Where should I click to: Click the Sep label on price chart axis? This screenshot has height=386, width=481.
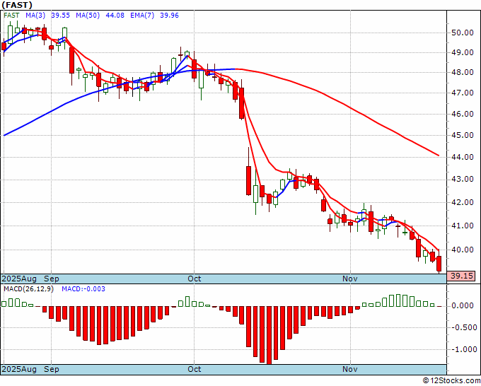point(51,279)
